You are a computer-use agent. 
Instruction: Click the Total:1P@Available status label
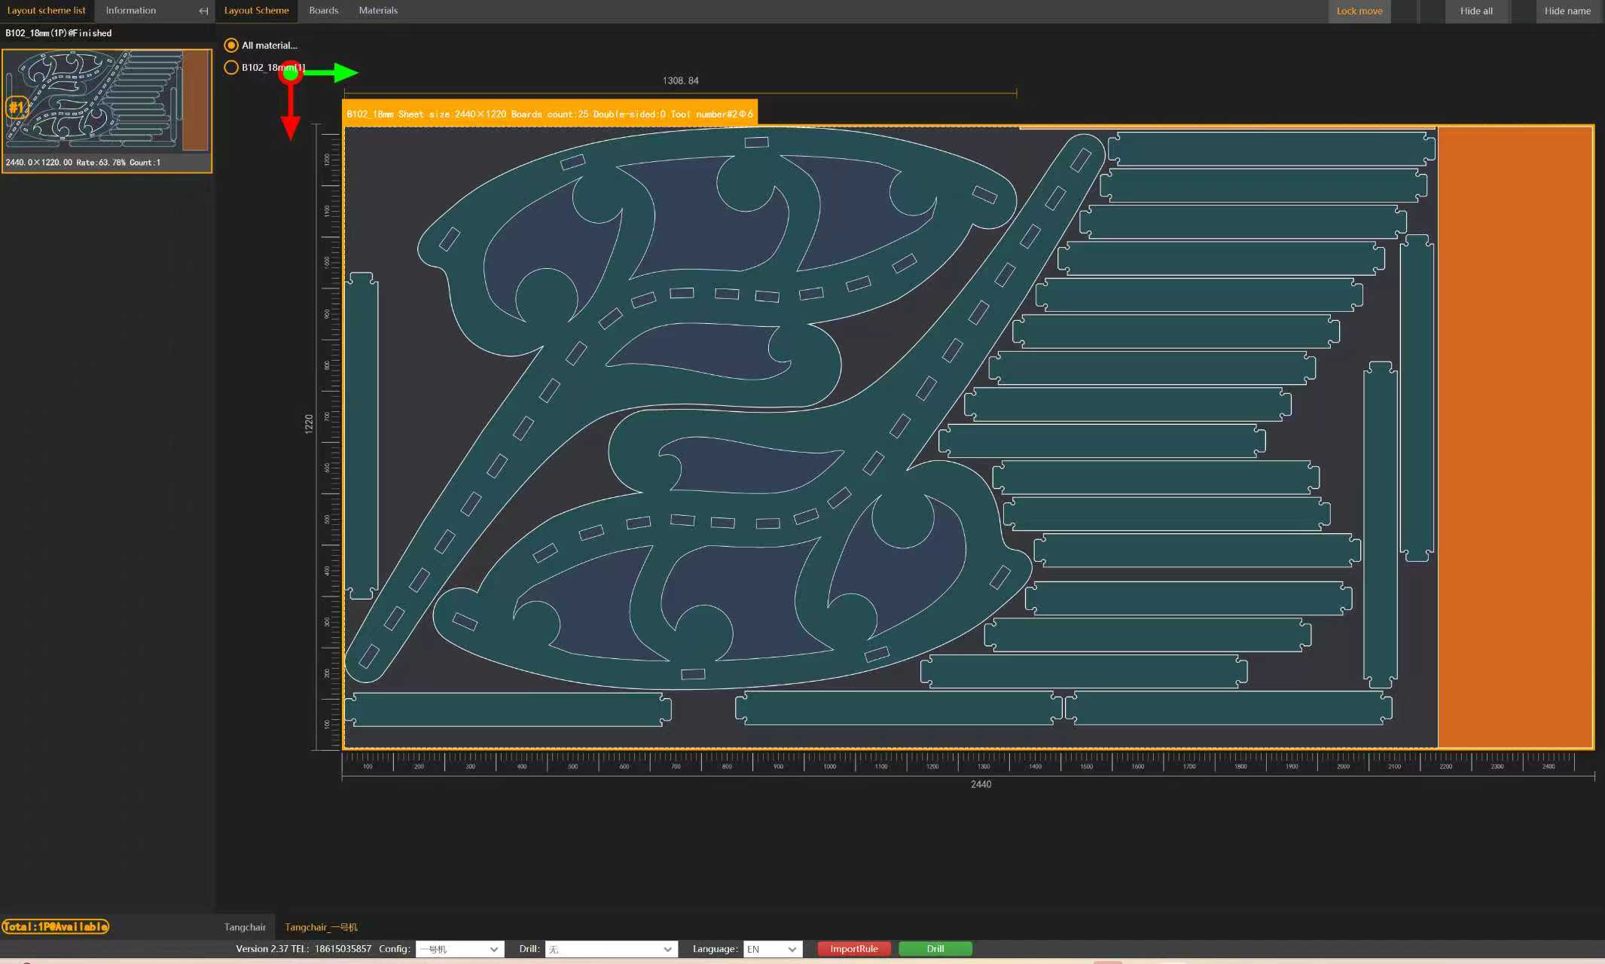[x=55, y=927]
